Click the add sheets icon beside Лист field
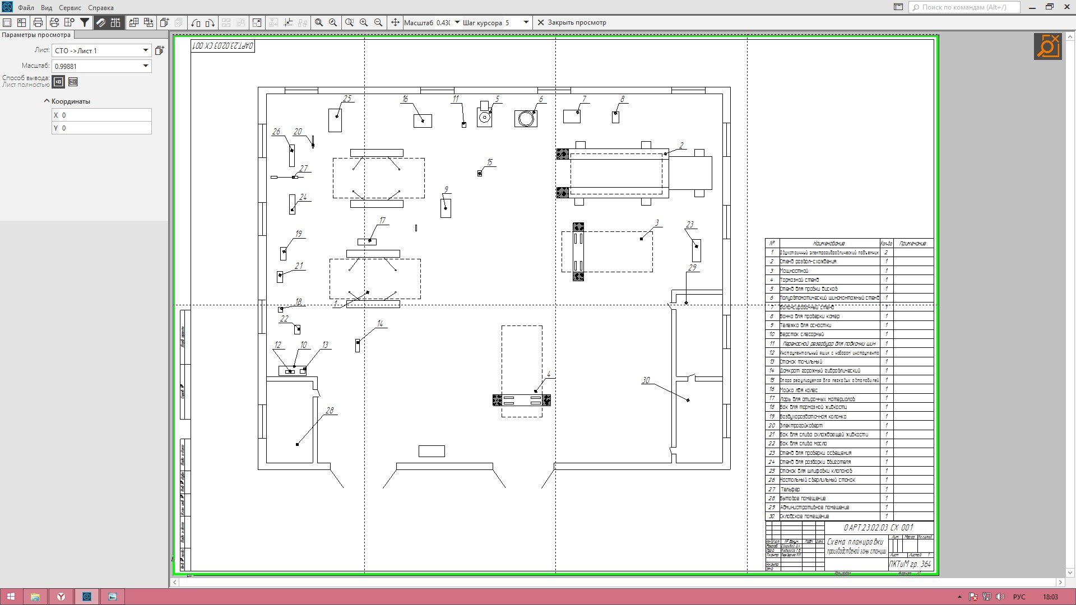The image size is (1076, 605). tap(160, 50)
